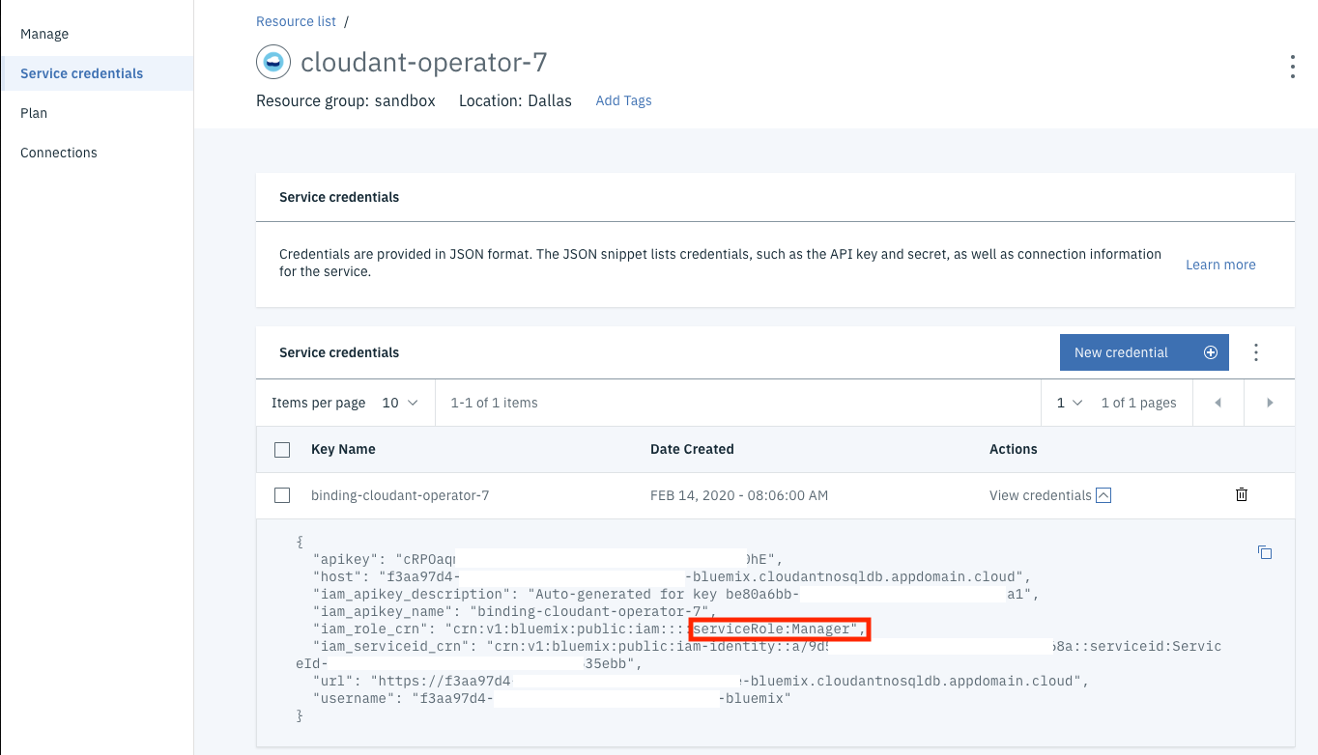Click the binding-cloudant-operator-7 key name
1318x755 pixels.
coord(400,495)
